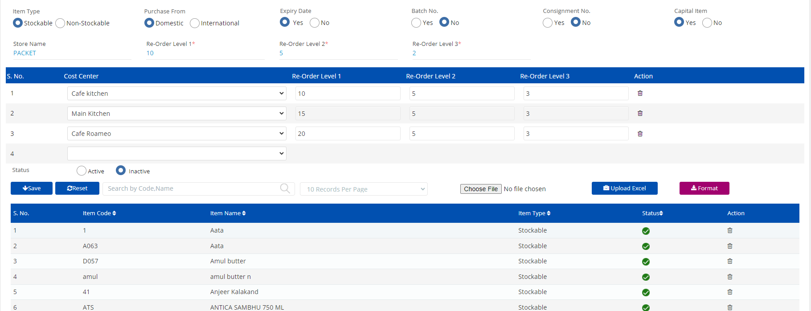Delete the Main Kitchen cost center row
The width and height of the screenshot is (811, 311).
point(640,113)
